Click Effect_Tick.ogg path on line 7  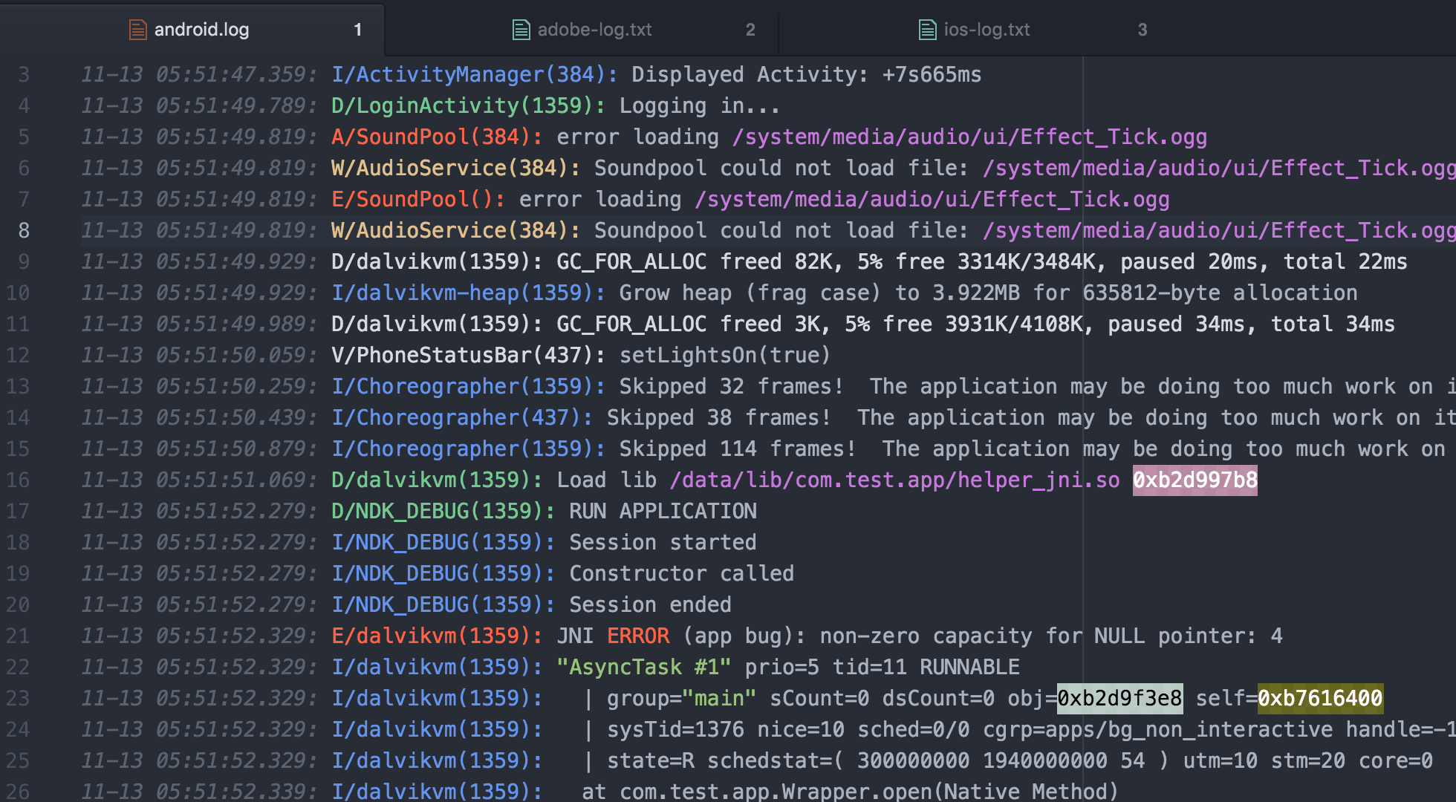[x=932, y=199]
